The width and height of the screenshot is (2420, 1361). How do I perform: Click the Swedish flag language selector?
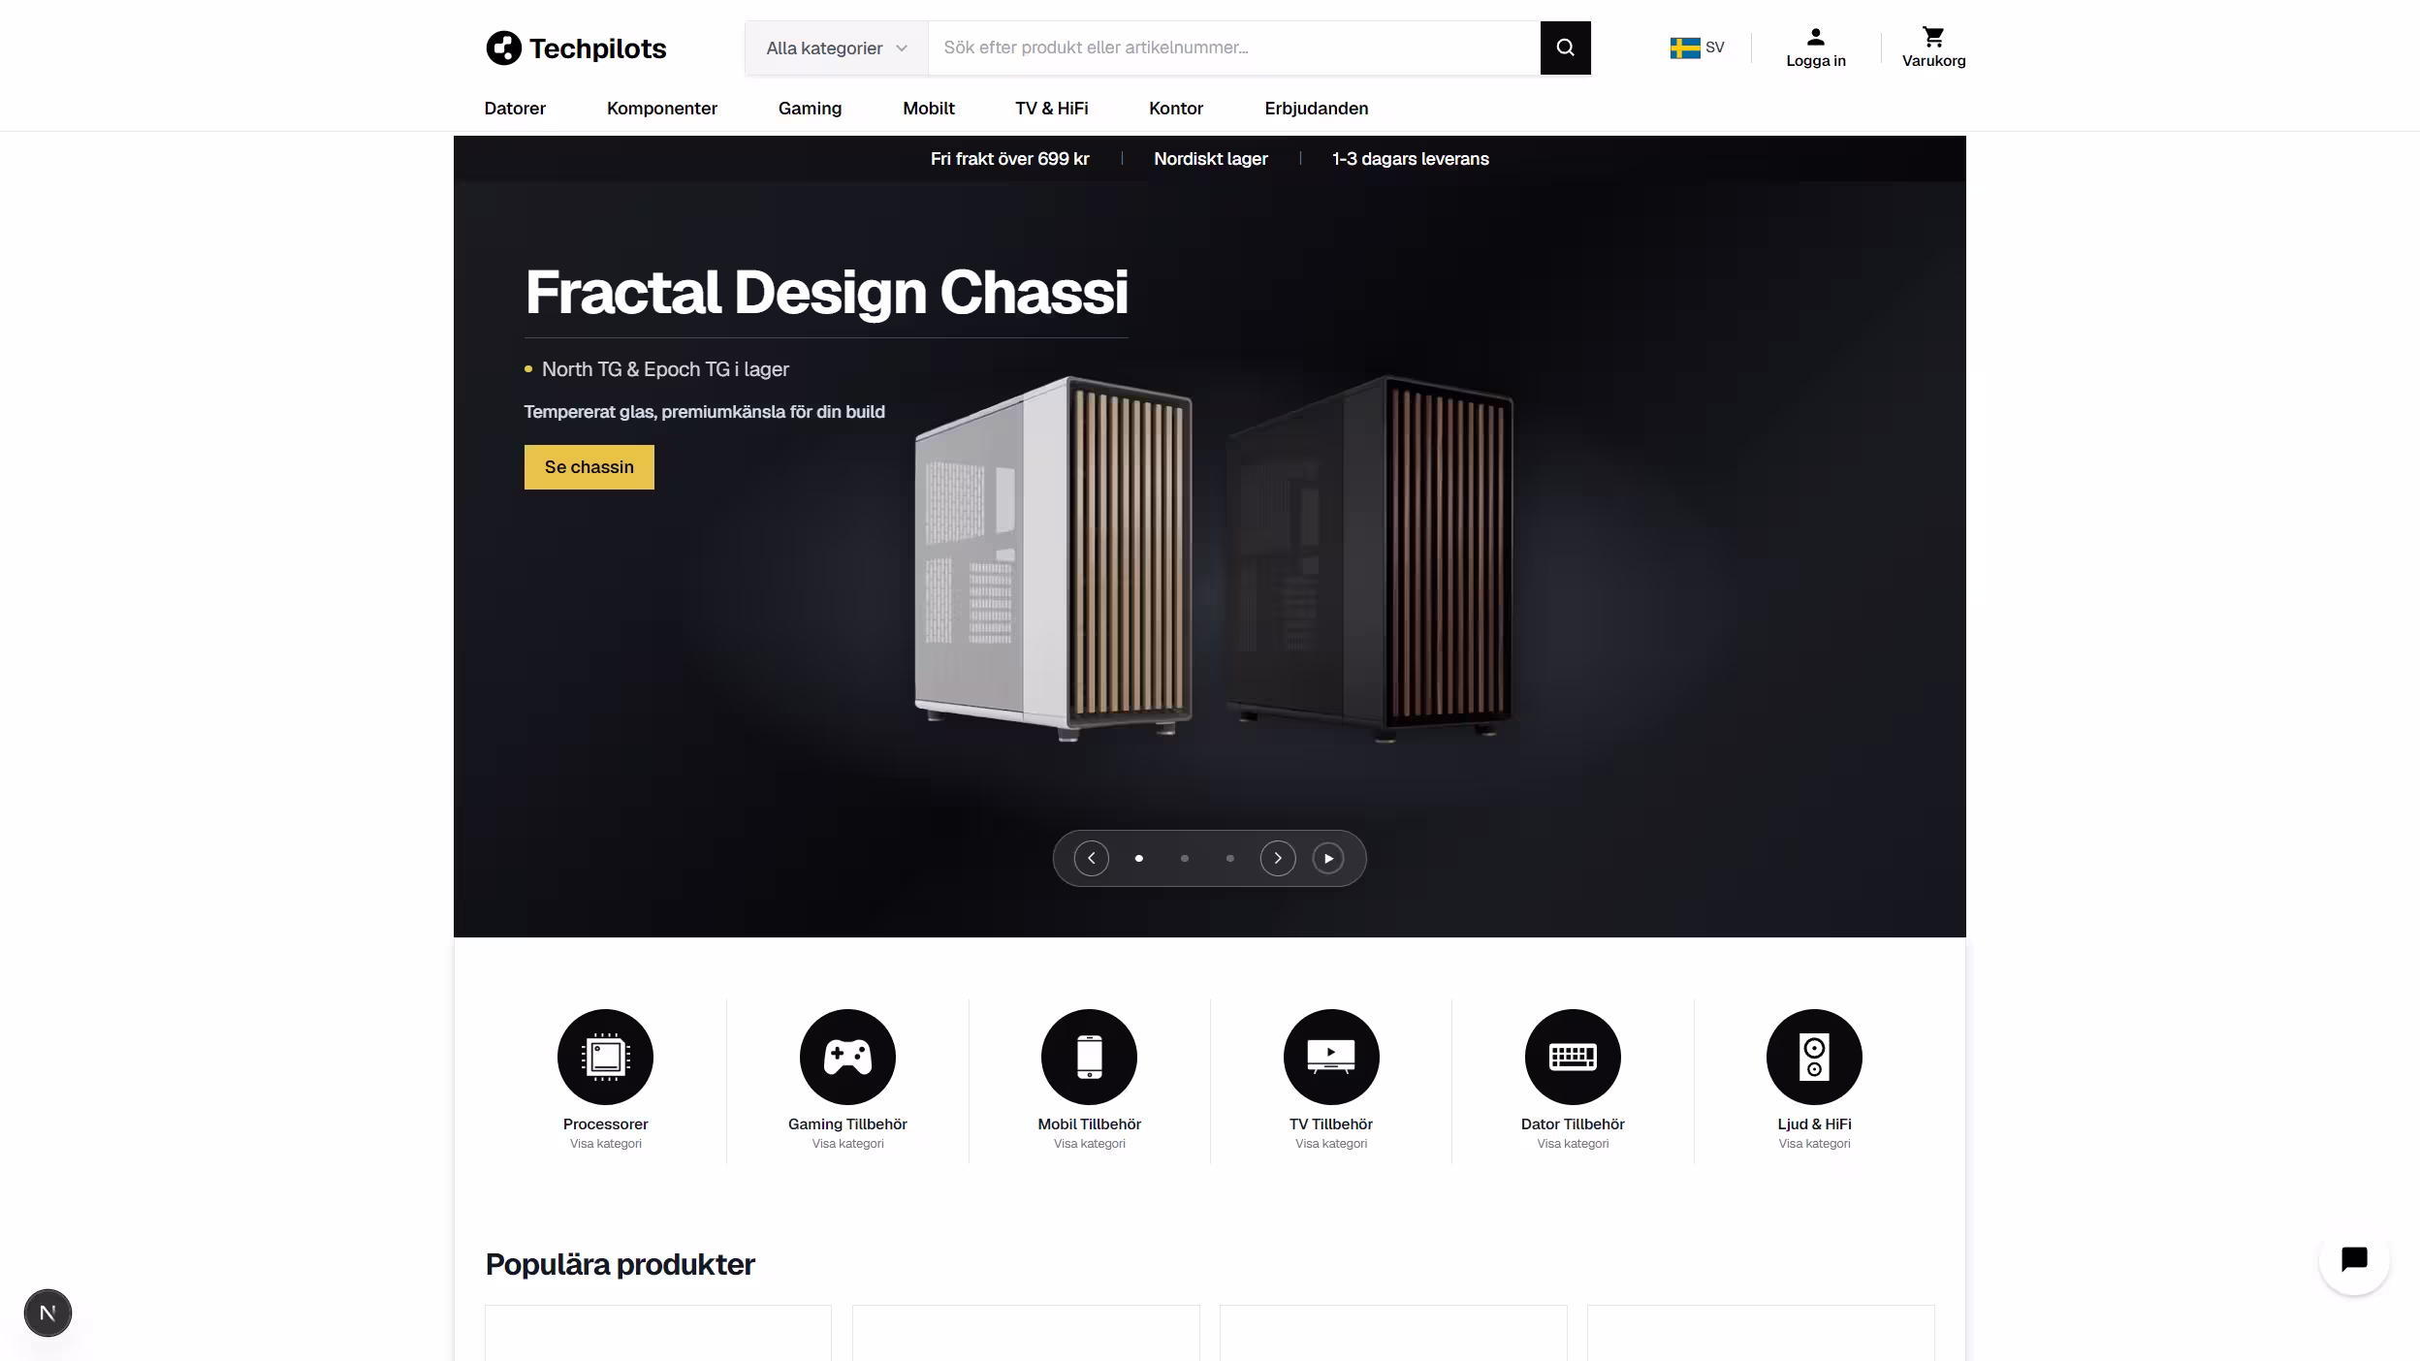[x=1697, y=47]
